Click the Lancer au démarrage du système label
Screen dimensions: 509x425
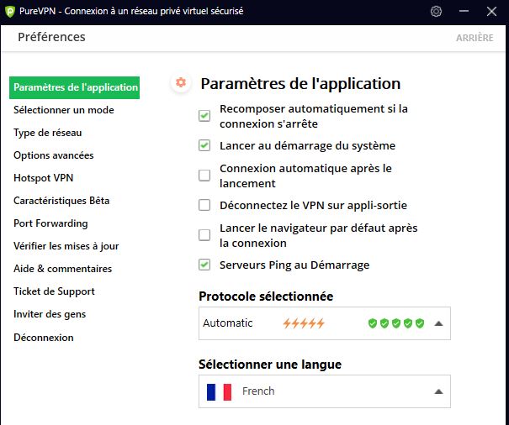tap(307, 146)
